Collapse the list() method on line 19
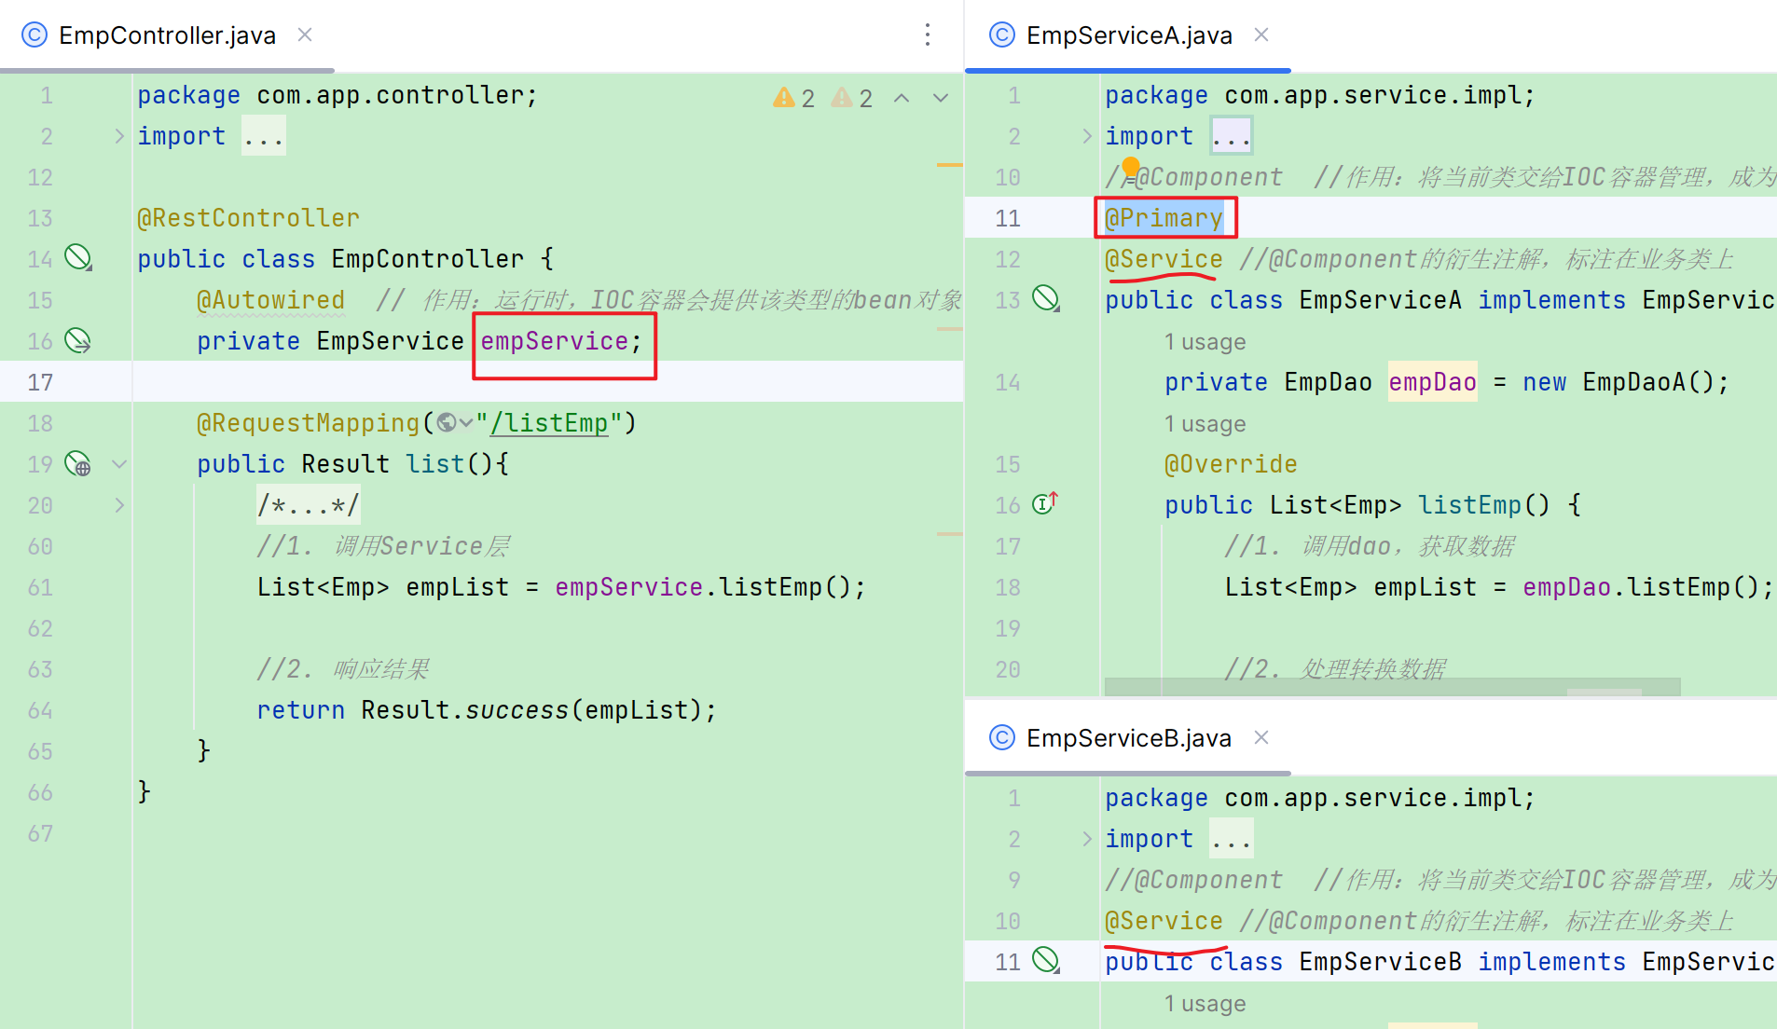Screen dimensions: 1777x1029 coord(119,463)
